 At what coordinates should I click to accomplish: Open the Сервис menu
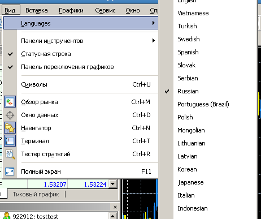[x=105, y=10]
